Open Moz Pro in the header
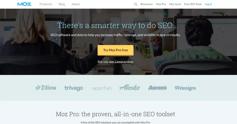This screenshot has width=237, height=124. pyautogui.click(x=161, y=4)
